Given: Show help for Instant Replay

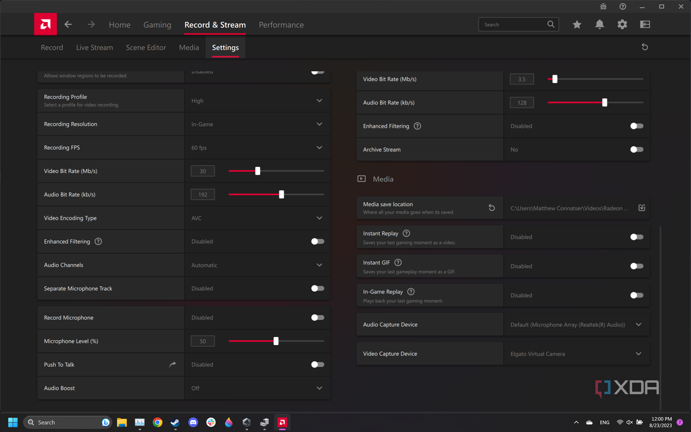Looking at the screenshot, I should point(406,233).
